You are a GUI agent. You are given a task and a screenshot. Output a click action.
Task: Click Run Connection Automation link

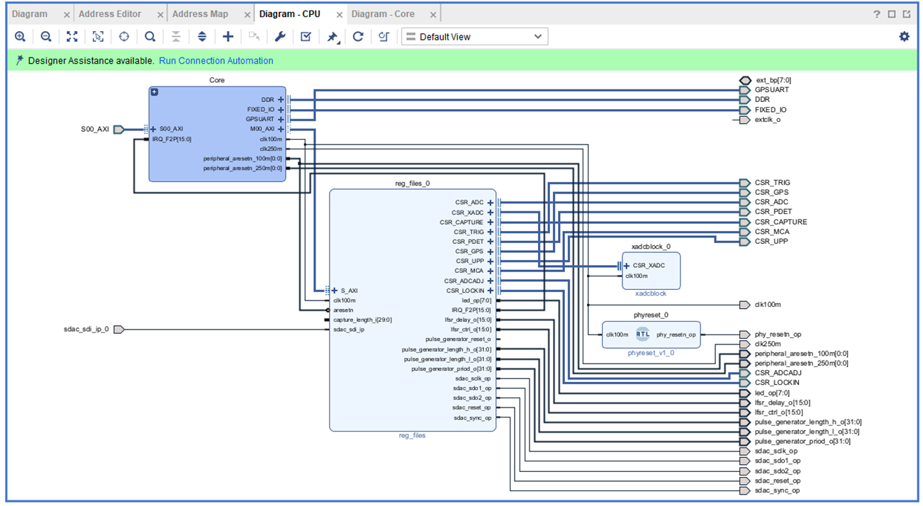tap(216, 61)
